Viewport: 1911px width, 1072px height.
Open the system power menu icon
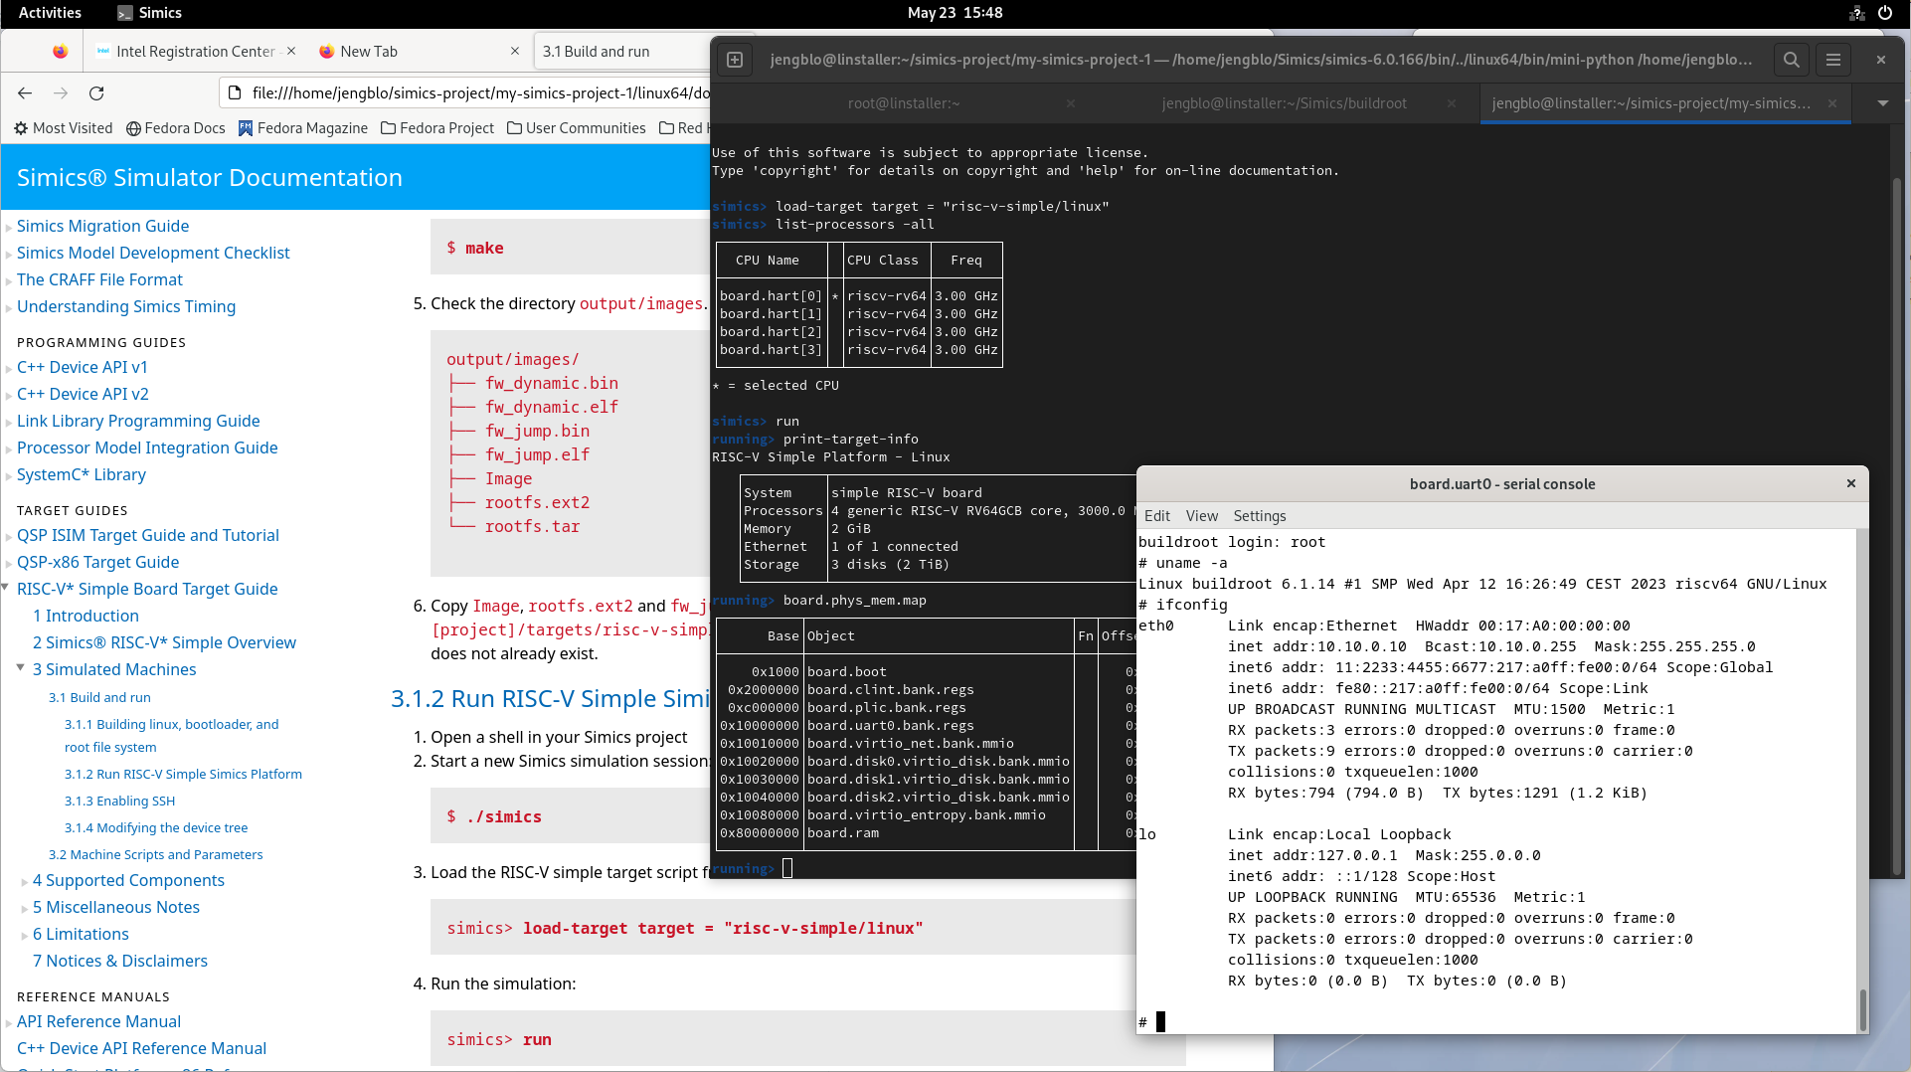tap(1884, 13)
